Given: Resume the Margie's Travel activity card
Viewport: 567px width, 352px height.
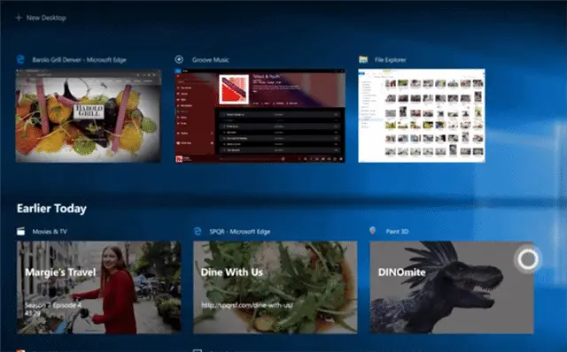Looking at the screenshot, I should point(98,287).
